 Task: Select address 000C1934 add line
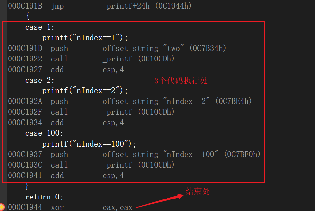[66, 123]
